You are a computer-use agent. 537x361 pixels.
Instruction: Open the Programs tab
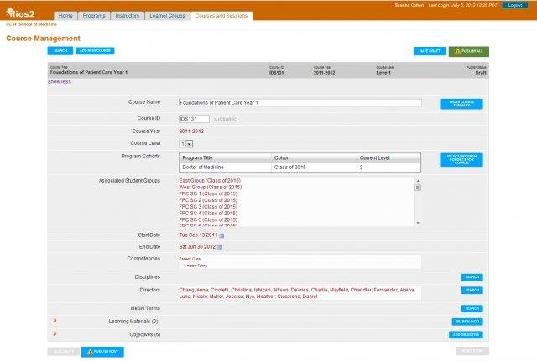click(94, 16)
